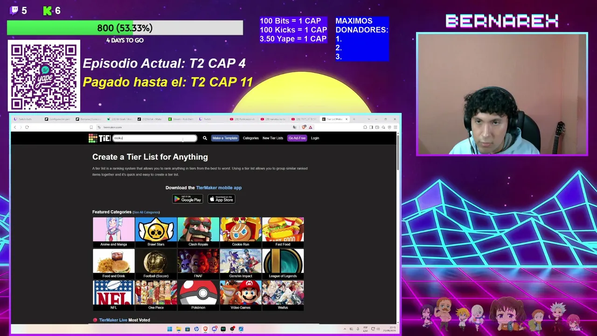Click the TierMaker logo
Viewport: 597px width, 336px height.
[99, 138]
